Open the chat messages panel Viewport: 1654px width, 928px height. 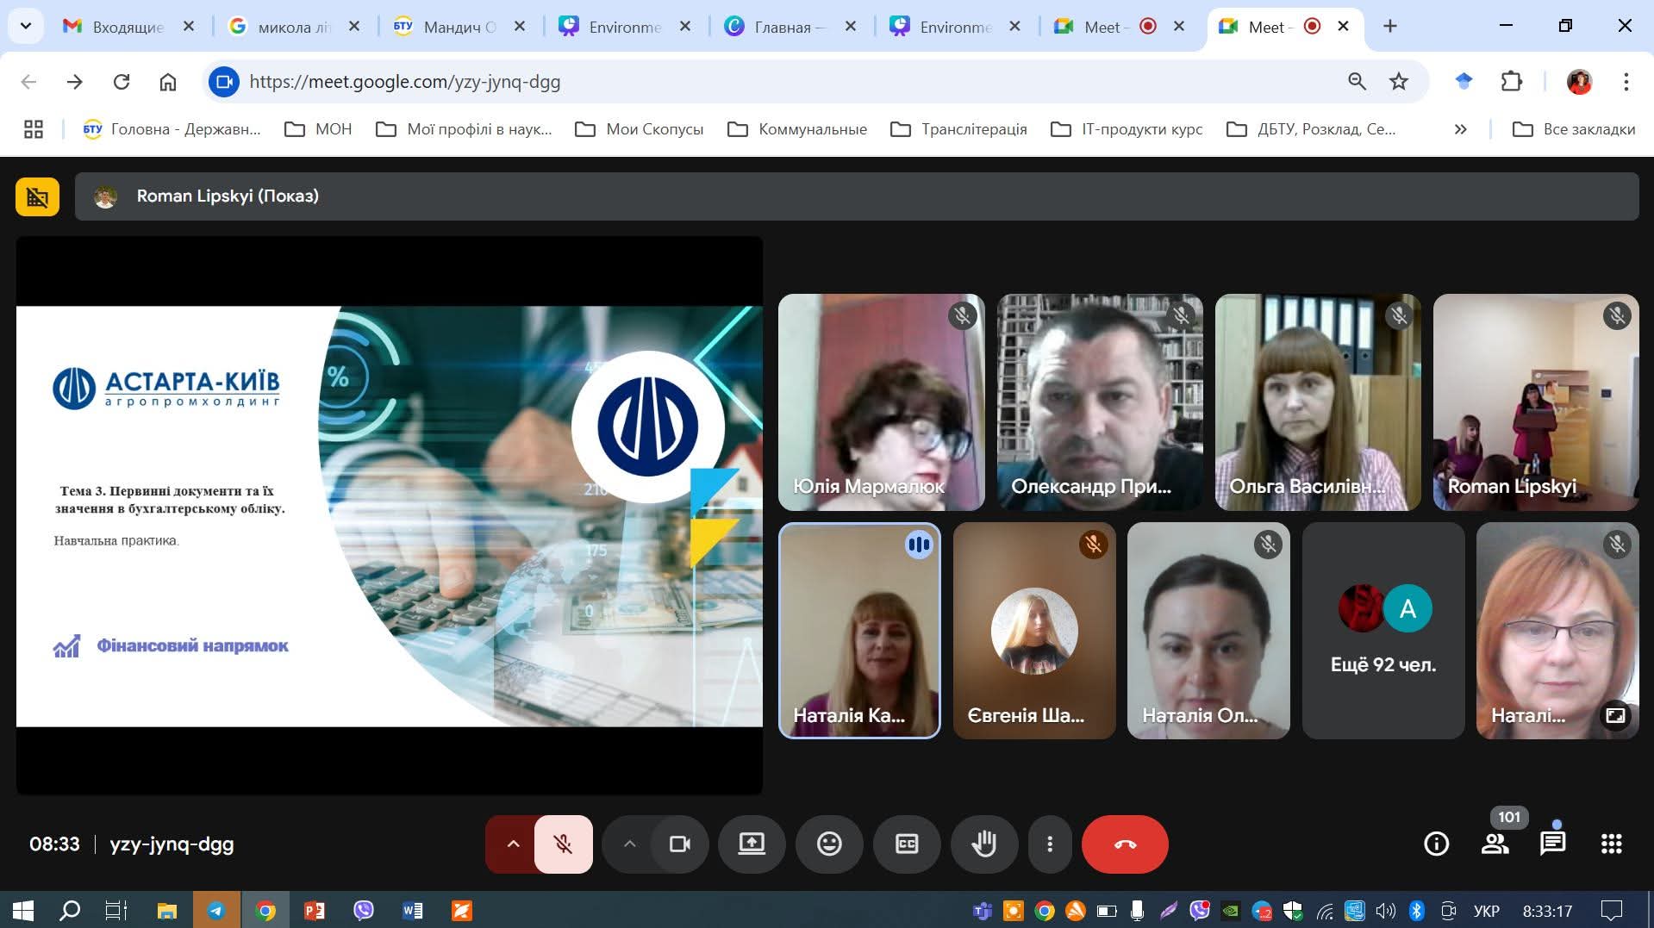[x=1552, y=844]
